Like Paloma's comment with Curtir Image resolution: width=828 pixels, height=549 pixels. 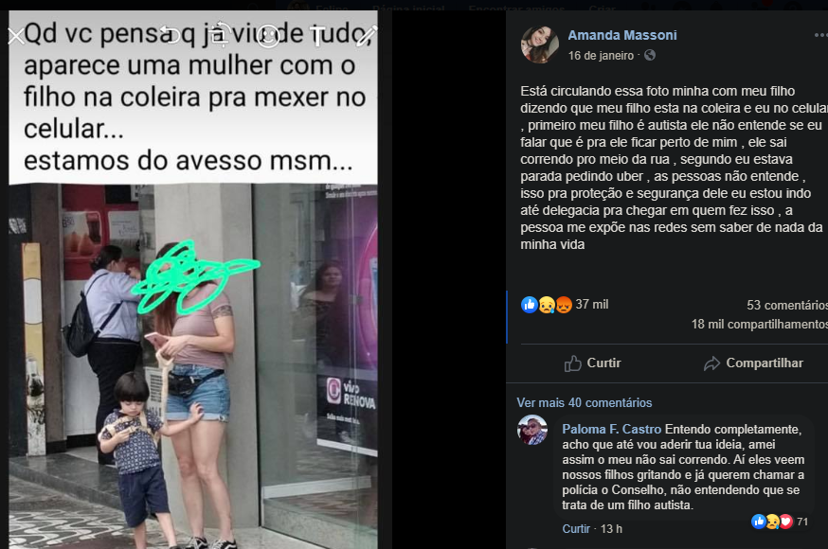tap(576, 528)
